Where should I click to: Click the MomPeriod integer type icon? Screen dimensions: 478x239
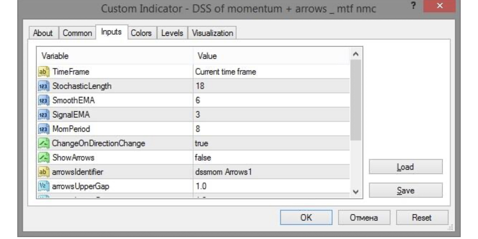pos(42,129)
